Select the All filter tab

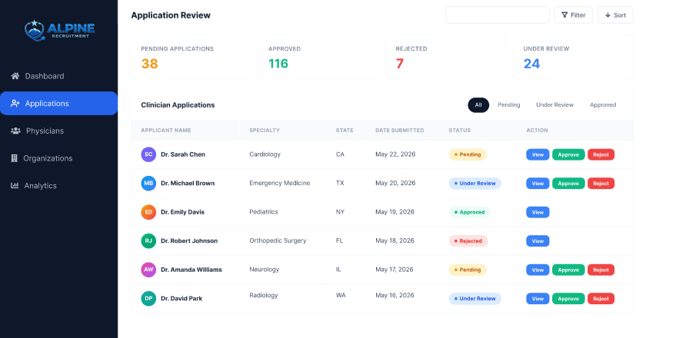[x=478, y=105]
